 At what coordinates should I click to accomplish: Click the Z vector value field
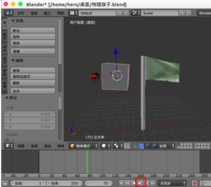29,126
